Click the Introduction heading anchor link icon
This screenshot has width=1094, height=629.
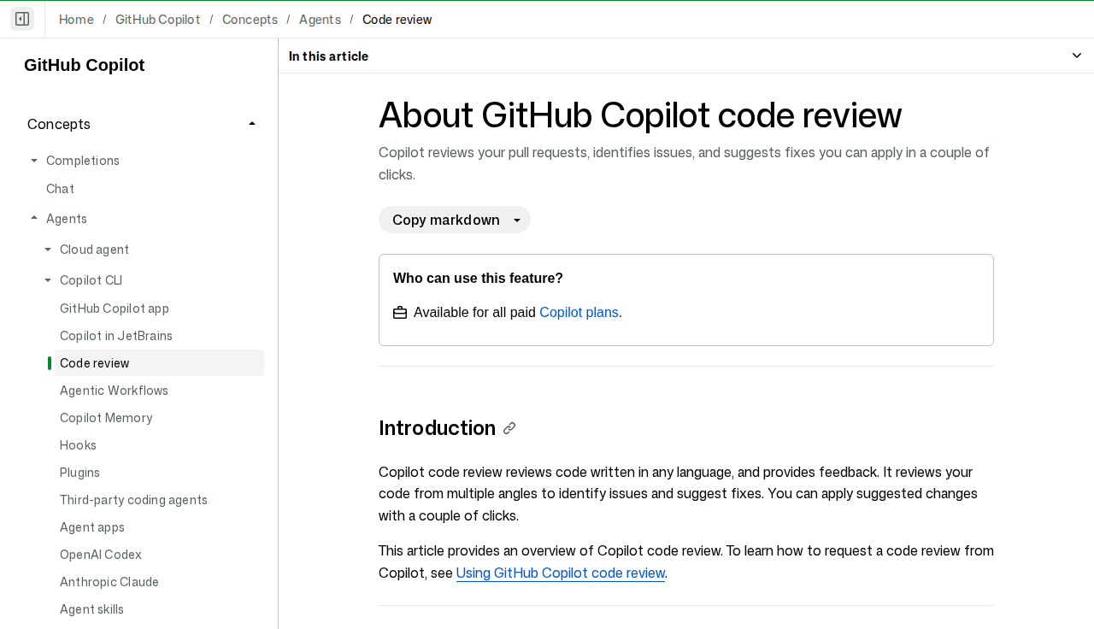pyautogui.click(x=509, y=428)
